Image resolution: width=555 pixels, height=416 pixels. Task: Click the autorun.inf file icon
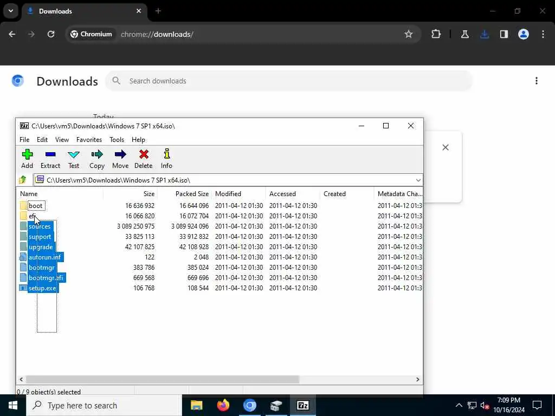[x=23, y=257]
